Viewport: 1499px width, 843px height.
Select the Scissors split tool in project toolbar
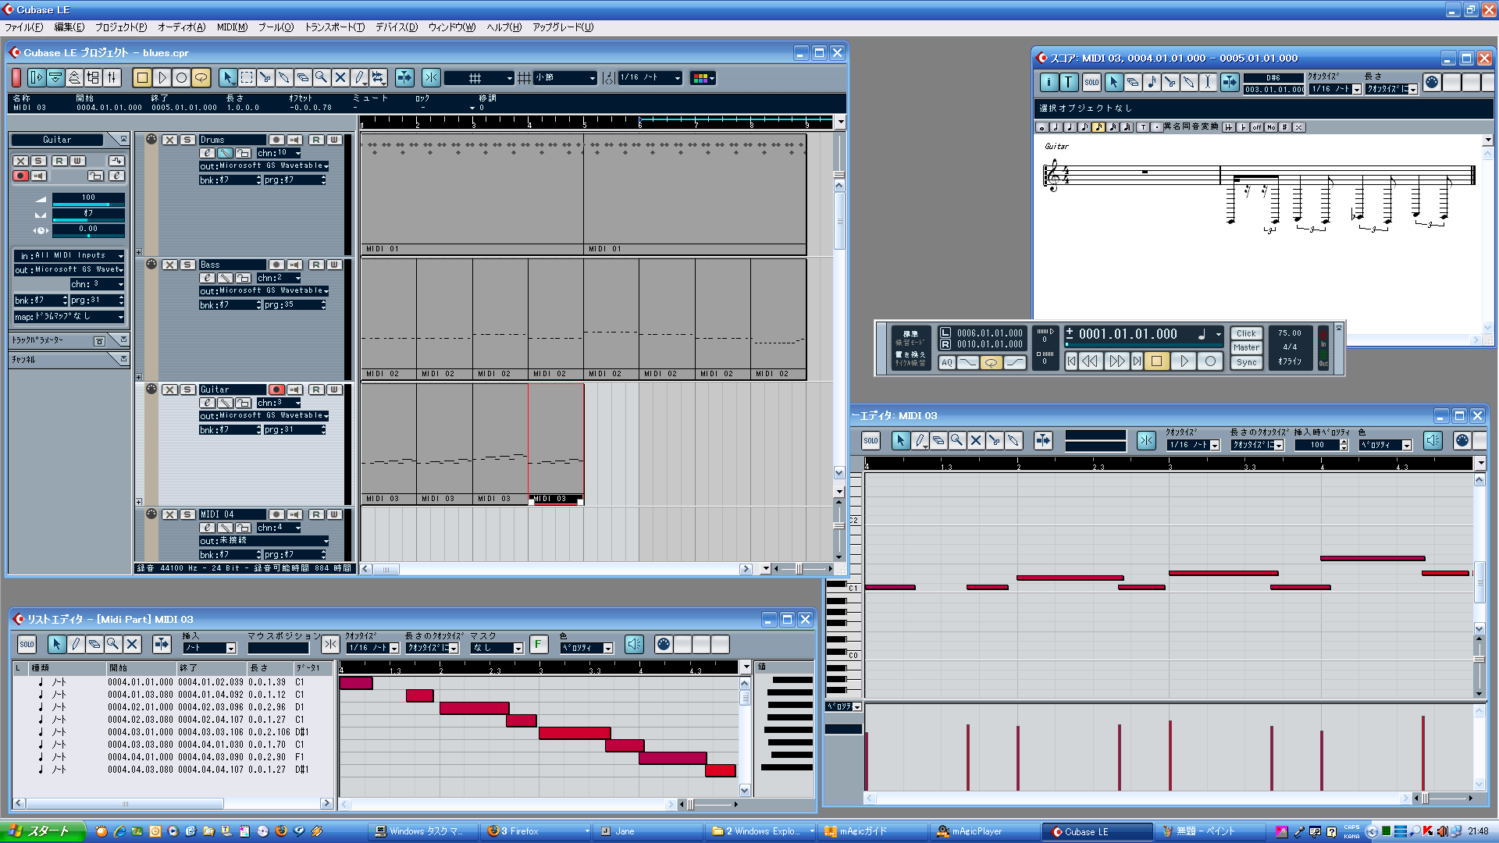[265, 78]
